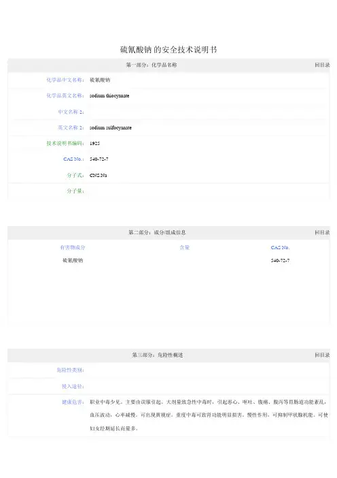Click the 化学品中文名称 label
Image resolution: width=337 pixels, height=478 pixels.
click(65, 80)
